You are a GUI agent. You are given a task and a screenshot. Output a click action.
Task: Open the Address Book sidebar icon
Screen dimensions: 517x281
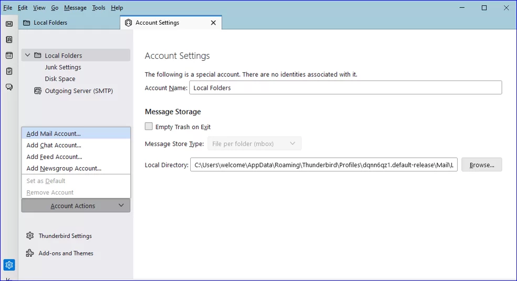coord(9,40)
